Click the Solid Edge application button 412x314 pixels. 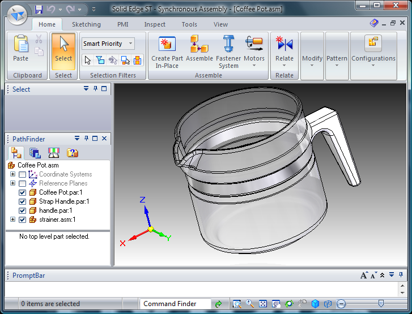[x=17, y=15]
